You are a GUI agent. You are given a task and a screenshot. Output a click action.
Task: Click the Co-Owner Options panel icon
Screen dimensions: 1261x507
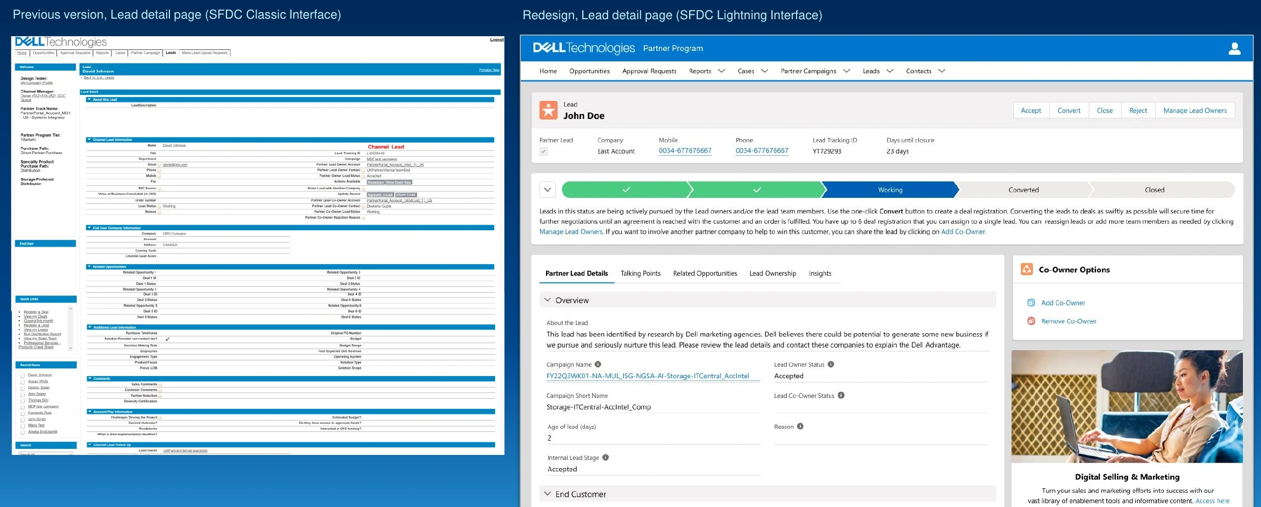pos(1026,269)
